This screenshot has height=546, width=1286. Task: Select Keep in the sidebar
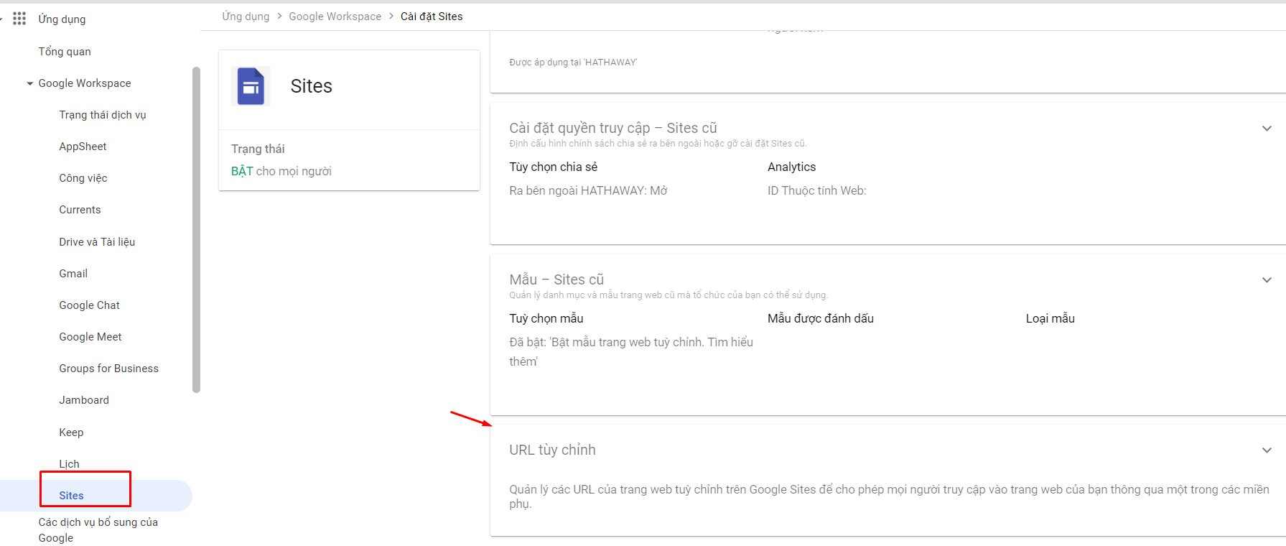click(71, 432)
